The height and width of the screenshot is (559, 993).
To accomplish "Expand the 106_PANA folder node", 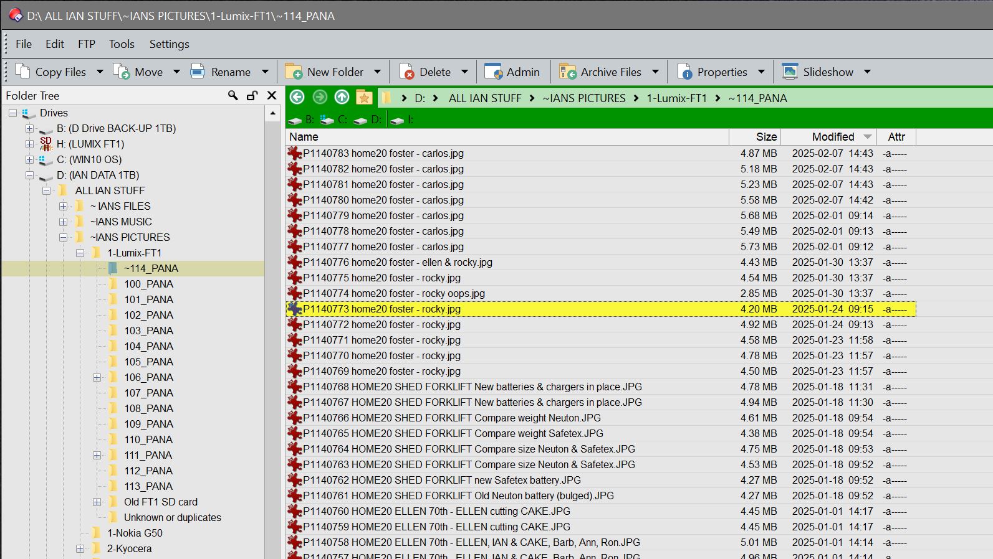I will coord(97,377).
